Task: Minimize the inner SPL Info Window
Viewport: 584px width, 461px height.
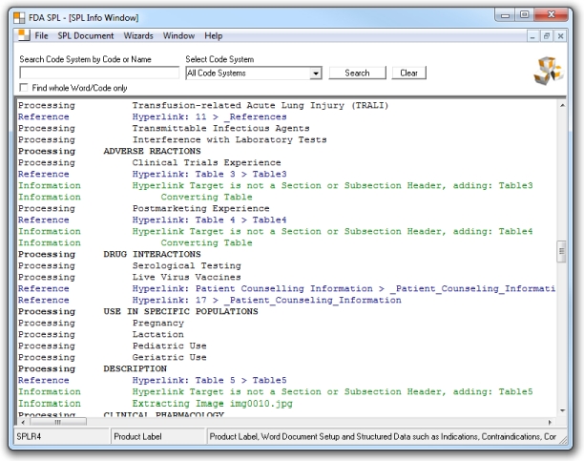Action: 532,36
